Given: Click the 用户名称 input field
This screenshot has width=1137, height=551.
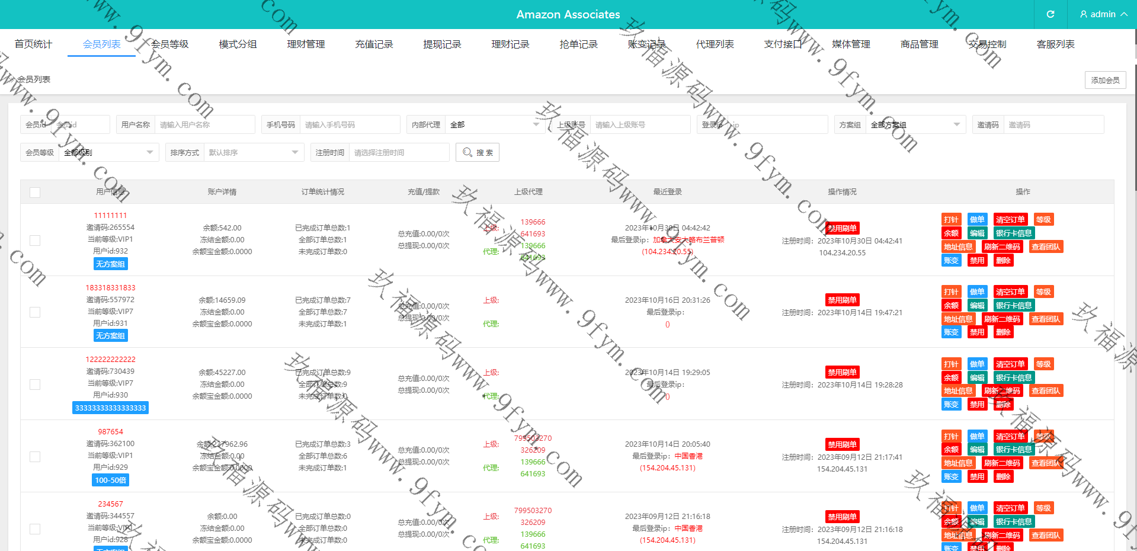Looking at the screenshot, I should [x=204, y=125].
